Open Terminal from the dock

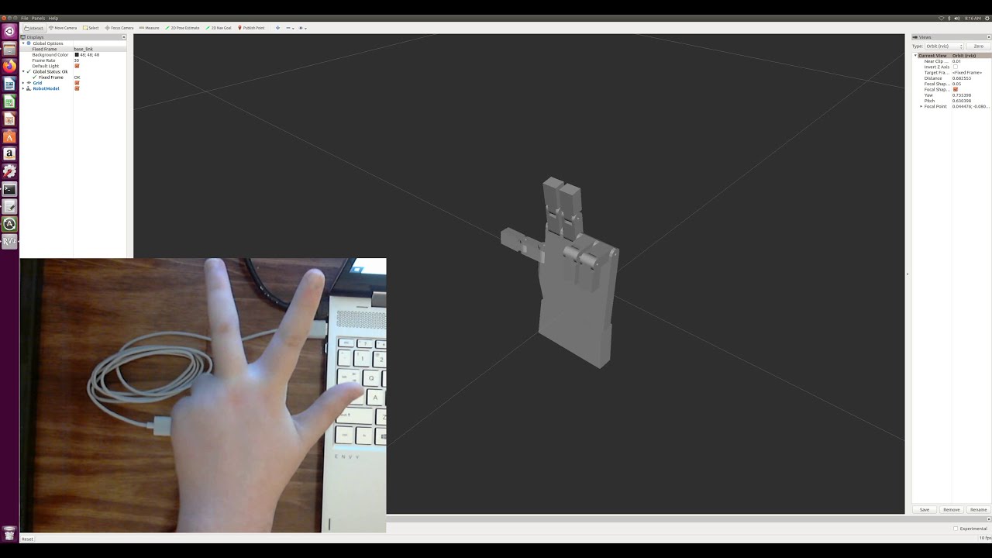coord(9,189)
